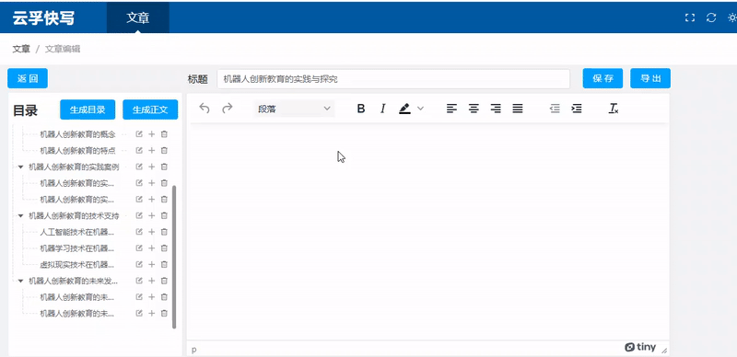Toggle italic formatting
Viewport: 737px width, 357px height.
click(x=383, y=109)
